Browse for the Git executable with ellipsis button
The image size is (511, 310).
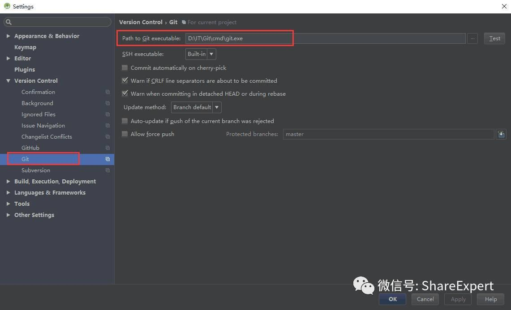[x=472, y=38]
